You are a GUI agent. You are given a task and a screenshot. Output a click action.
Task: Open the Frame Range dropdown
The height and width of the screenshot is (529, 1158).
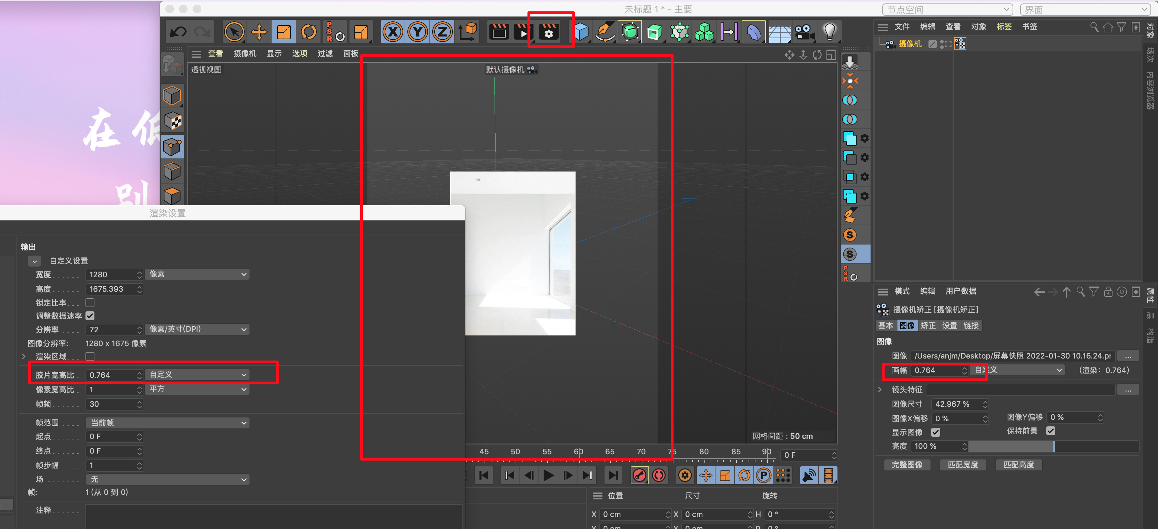pos(168,423)
